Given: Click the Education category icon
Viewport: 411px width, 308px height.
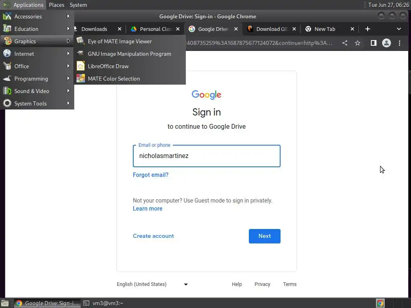Looking at the screenshot, I should click(7, 29).
